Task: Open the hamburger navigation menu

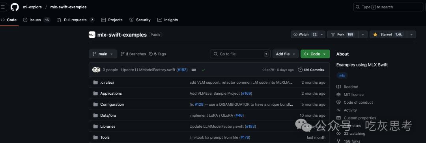Action: (x=2, y=7)
